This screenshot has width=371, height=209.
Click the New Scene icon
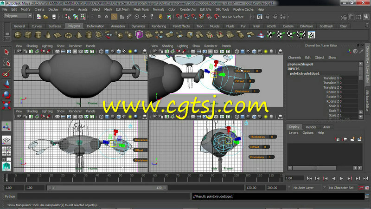[39, 17]
